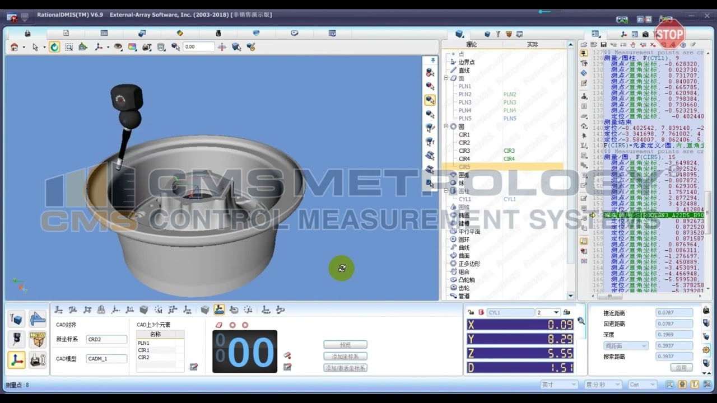Click the feature tree scrollbar down arrow
Screen dimensions: 717x403
(x=571, y=296)
